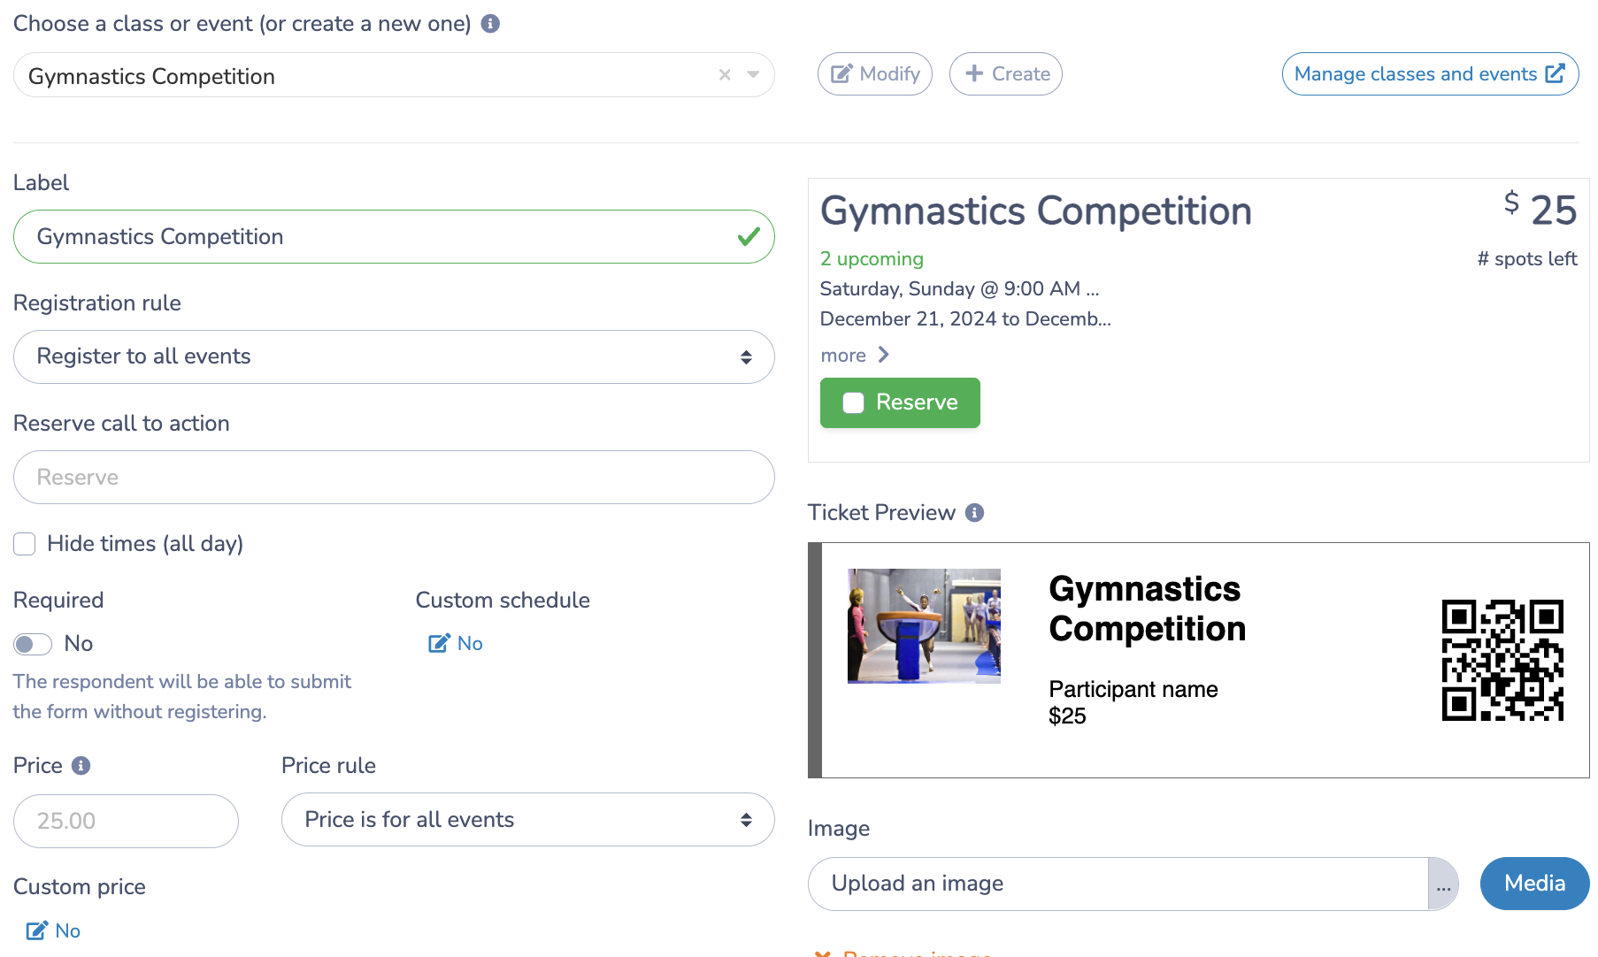
Task: Click the '2 upcoming' text in preview
Action: coord(872,259)
